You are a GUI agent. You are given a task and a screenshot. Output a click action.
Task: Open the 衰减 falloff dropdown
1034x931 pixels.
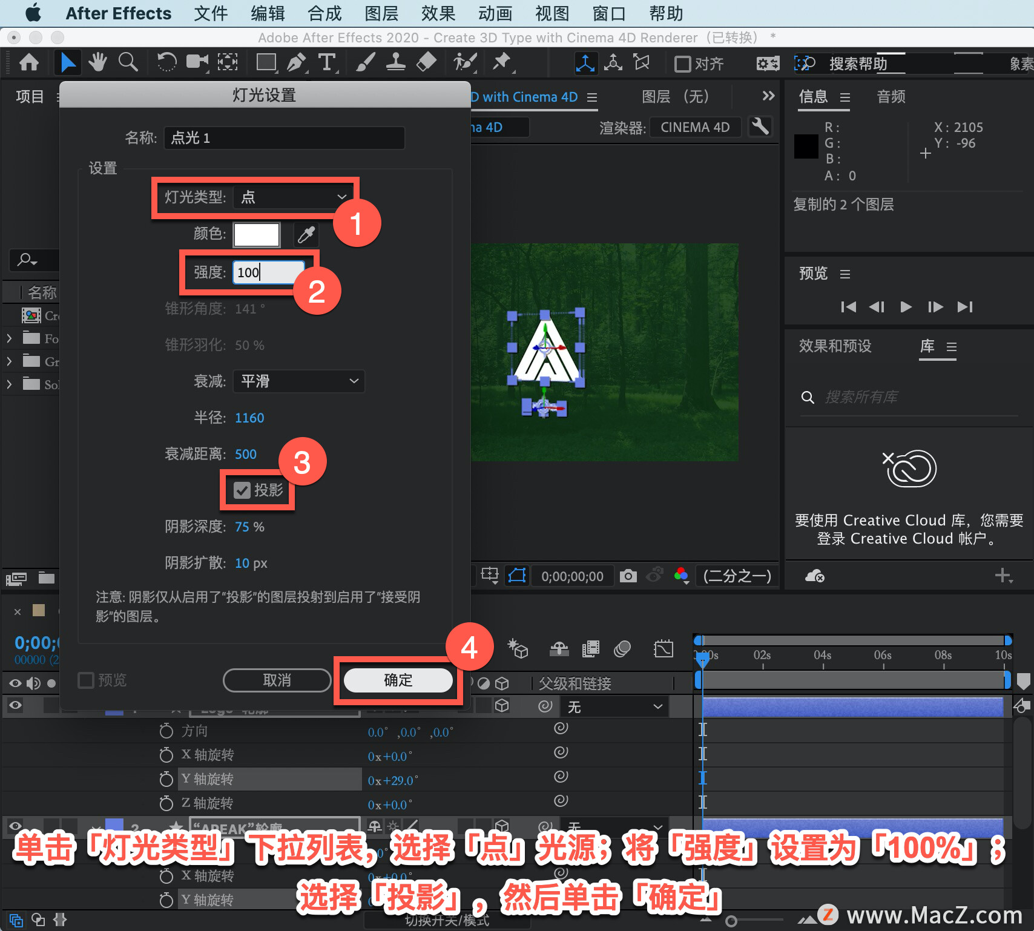(298, 381)
